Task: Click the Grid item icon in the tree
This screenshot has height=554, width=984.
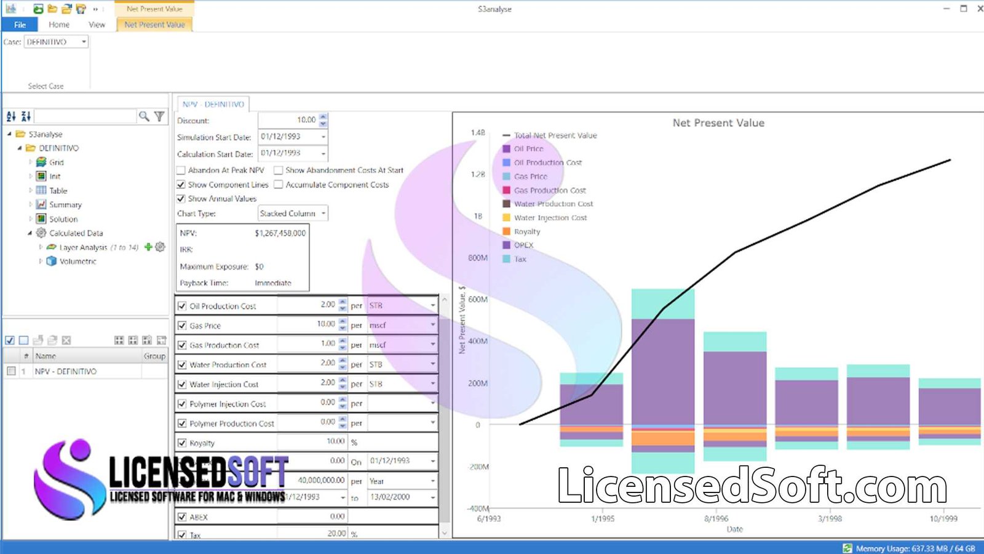Action: coord(41,162)
